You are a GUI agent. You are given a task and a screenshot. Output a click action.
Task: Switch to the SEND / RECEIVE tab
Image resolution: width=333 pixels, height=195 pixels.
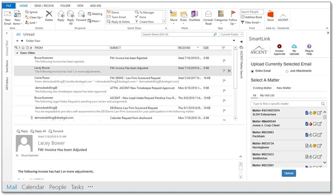[44, 6]
